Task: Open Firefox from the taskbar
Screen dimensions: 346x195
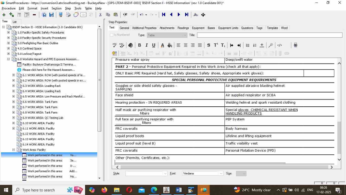Action: [x=104, y=190]
